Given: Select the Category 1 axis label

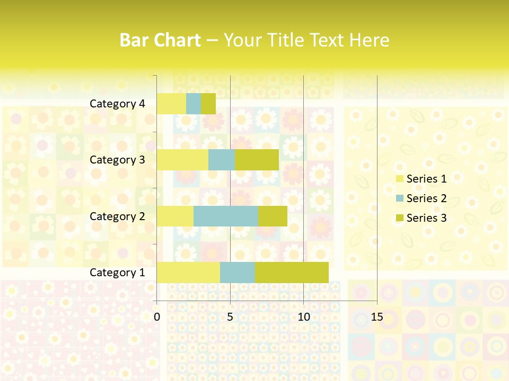Looking at the screenshot, I should click(x=117, y=273).
